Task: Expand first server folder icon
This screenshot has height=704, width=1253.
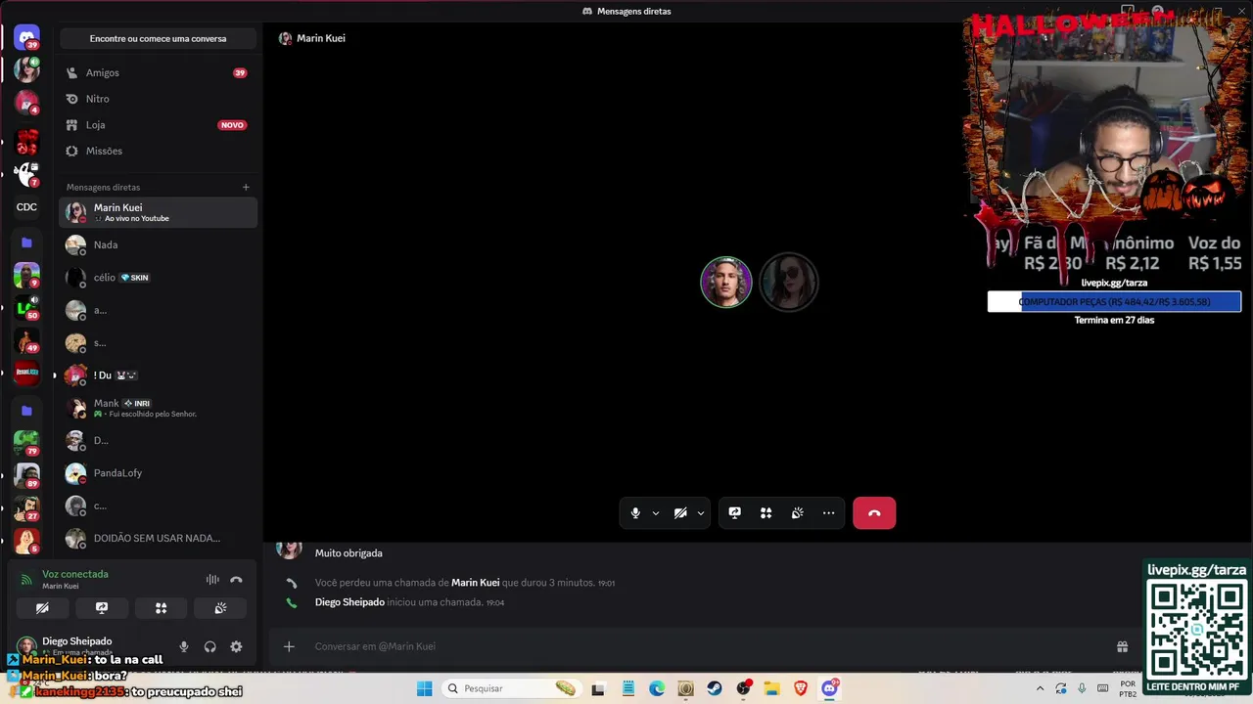Action: pos(26,242)
